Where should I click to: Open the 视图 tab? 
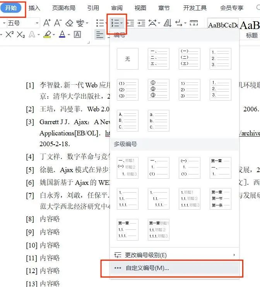click(x=140, y=8)
